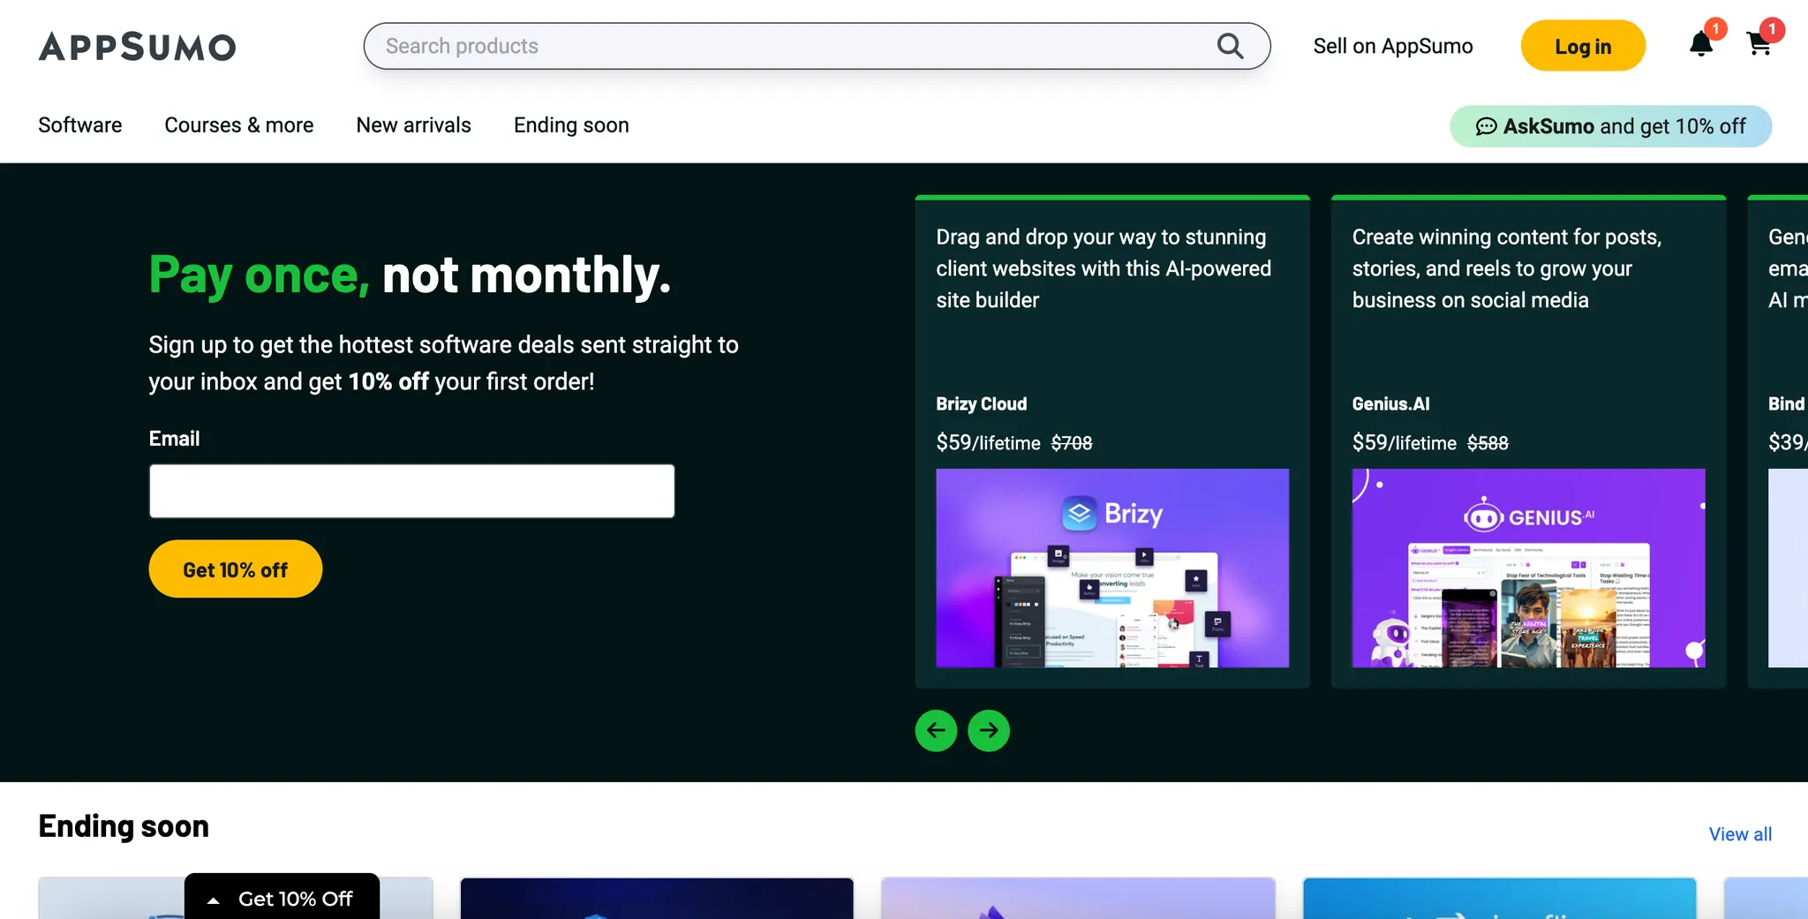Open the Ending soon section
The height and width of the screenshot is (919, 1808).
[570, 125]
